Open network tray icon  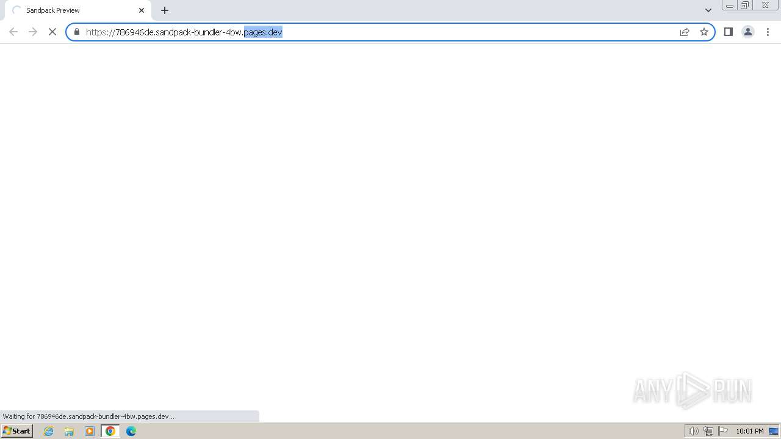708,431
